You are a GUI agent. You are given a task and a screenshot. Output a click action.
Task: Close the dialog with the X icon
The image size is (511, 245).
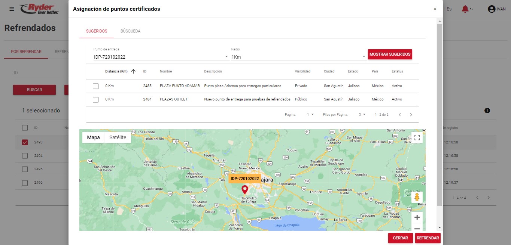(x=435, y=9)
